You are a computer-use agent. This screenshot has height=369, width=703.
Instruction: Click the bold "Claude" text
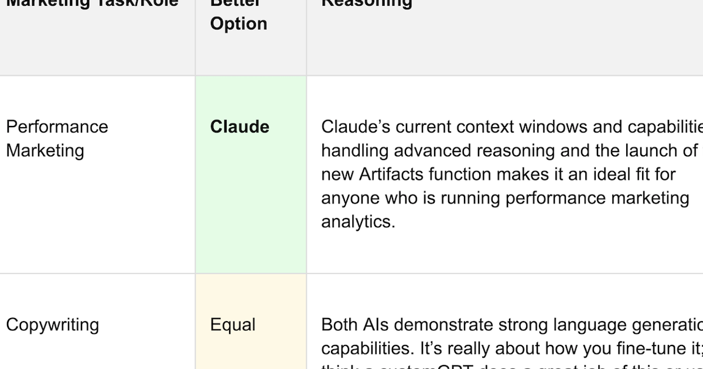(x=240, y=127)
